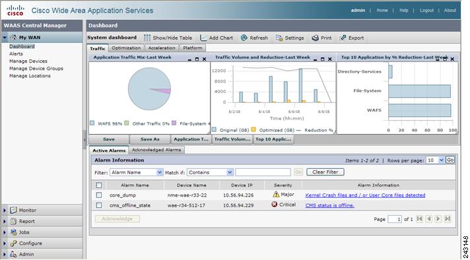Click the Go button beside Rows per page
The height and width of the screenshot is (260, 470).
pyautogui.click(x=450, y=160)
